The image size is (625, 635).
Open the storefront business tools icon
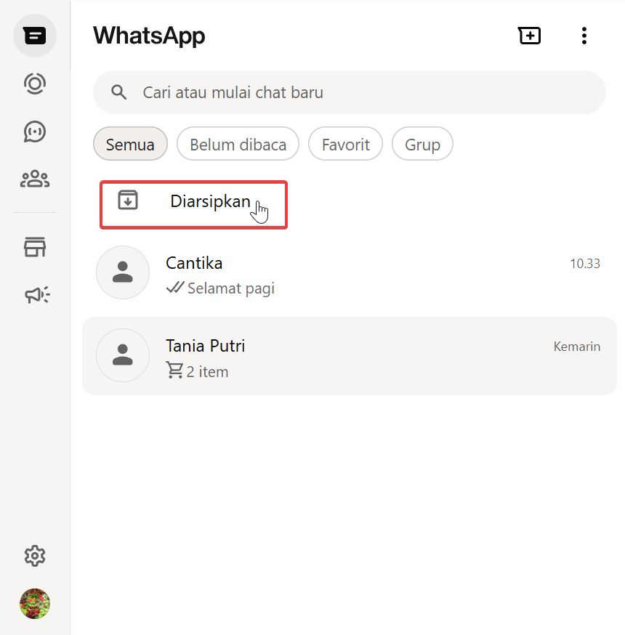tap(34, 247)
